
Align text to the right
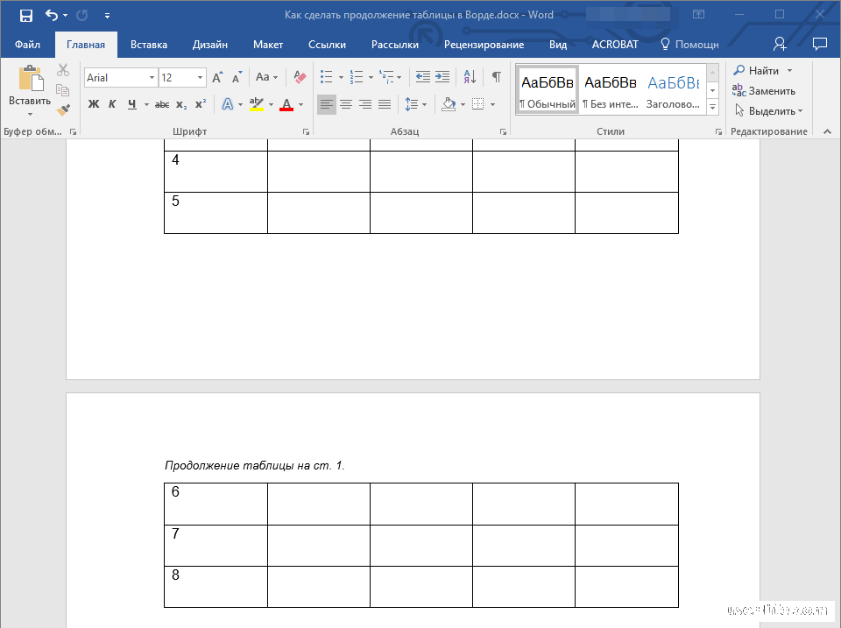[x=365, y=104]
